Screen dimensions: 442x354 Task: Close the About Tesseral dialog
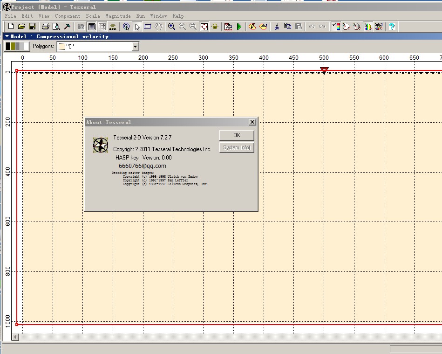tap(252, 122)
